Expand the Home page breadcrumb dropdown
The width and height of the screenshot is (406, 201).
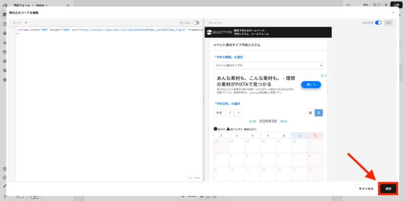tap(41, 5)
